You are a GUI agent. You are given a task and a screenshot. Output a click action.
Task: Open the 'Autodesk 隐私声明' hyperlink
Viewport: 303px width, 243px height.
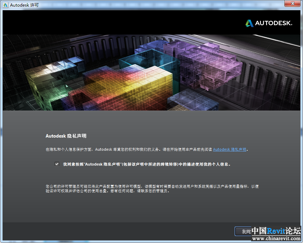pyautogui.click(x=230, y=150)
